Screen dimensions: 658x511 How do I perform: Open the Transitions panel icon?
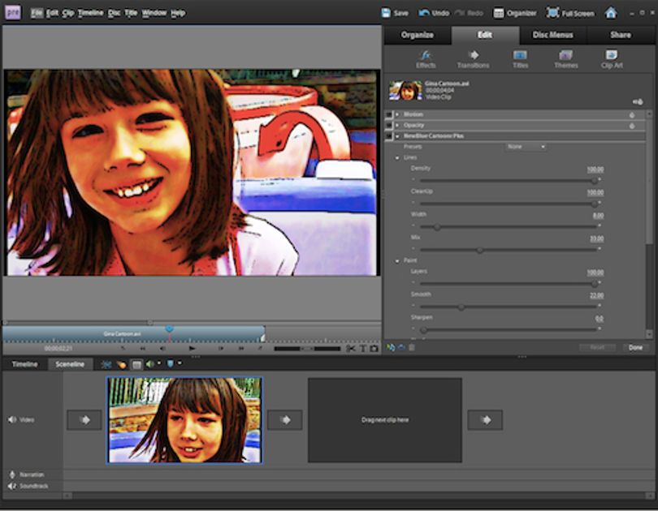click(473, 59)
